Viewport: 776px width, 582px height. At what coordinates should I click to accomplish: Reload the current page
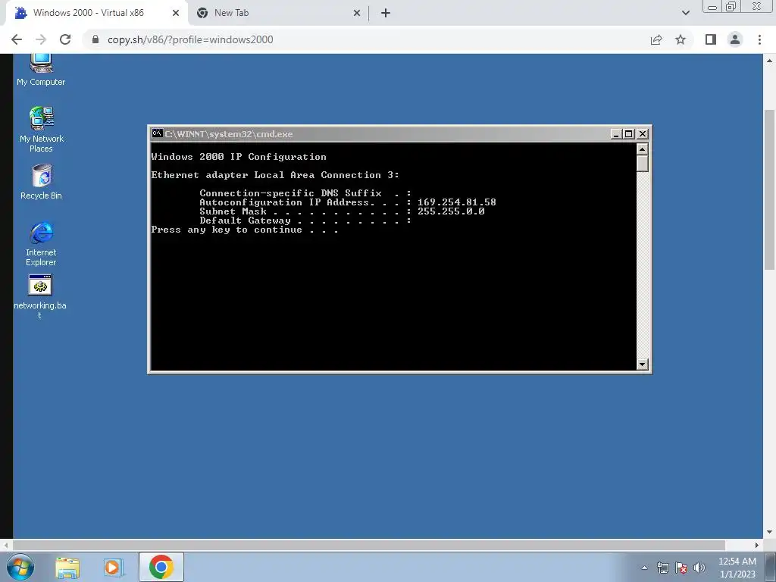click(65, 39)
